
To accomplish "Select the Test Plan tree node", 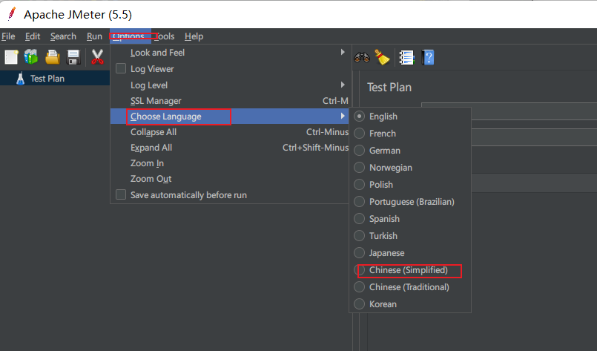I will point(47,78).
